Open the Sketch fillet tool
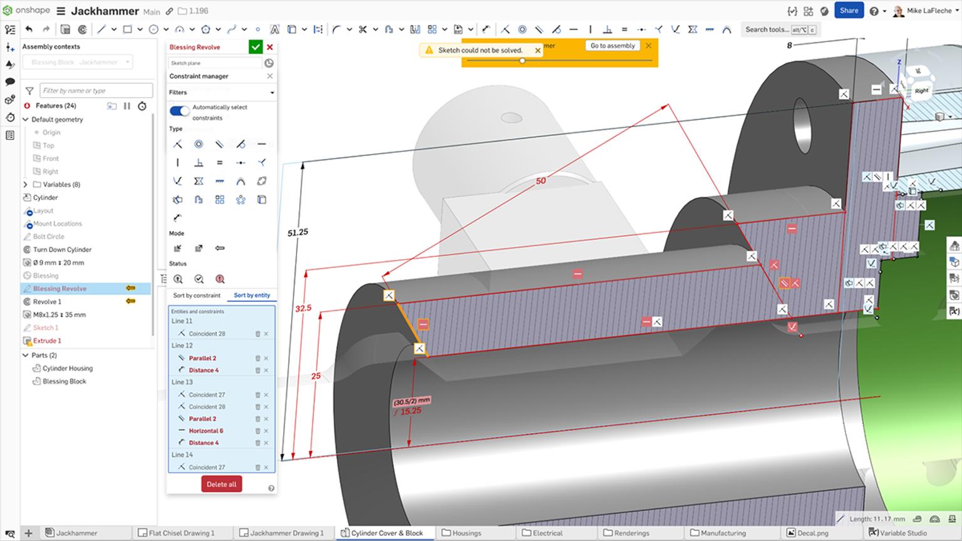The image size is (962, 541). pos(336,29)
